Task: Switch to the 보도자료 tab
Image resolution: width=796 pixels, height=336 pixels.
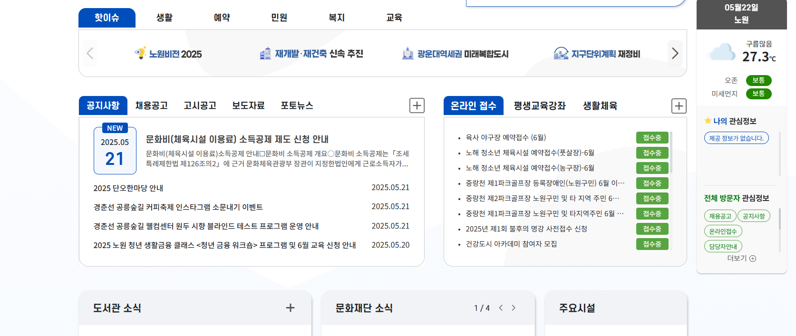Action: pos(248,106)
